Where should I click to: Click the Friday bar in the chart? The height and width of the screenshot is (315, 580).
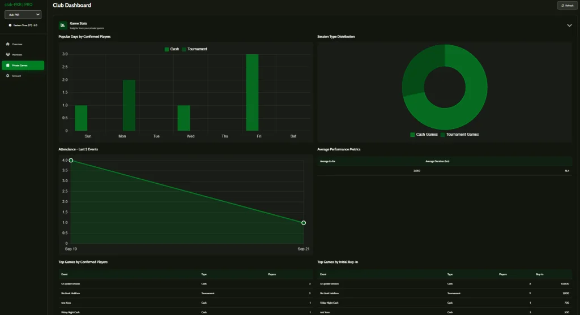[252, 93]
